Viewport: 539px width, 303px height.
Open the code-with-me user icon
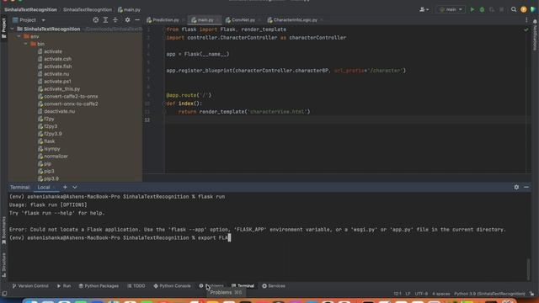424,9
